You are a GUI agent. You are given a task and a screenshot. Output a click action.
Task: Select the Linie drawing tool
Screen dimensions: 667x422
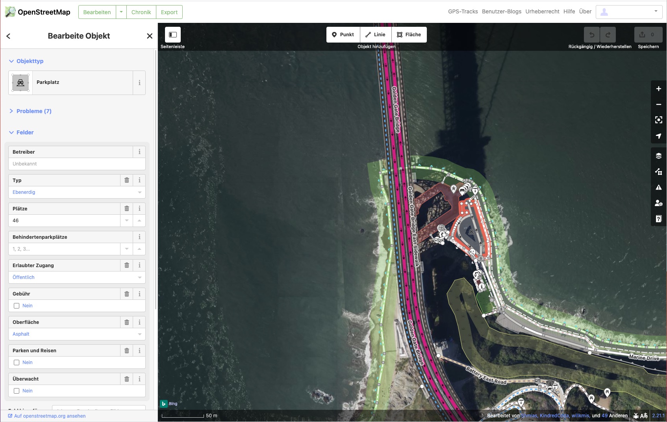pos(376,35)
